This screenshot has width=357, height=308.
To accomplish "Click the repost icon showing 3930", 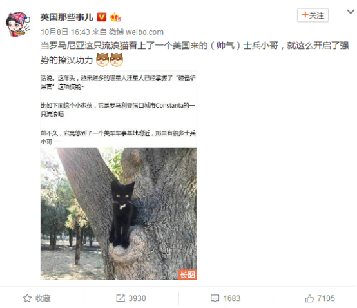I will [x=121, y=298].
